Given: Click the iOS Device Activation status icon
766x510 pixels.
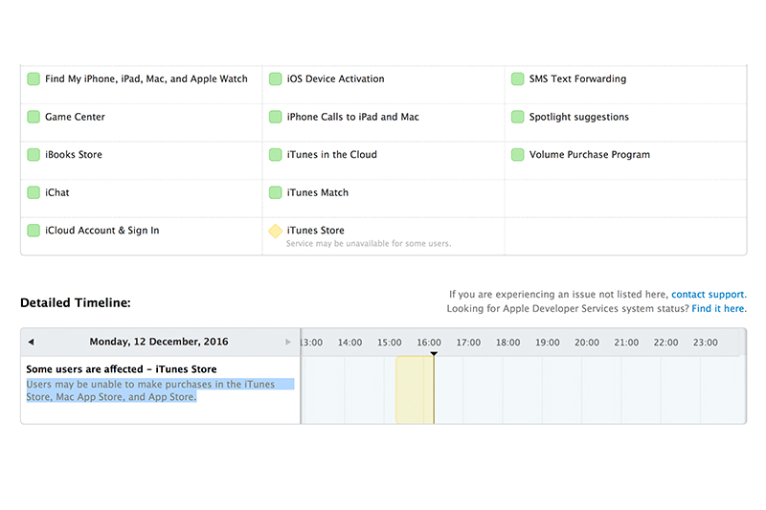Looking at the screenshot, I should [276, 79].
